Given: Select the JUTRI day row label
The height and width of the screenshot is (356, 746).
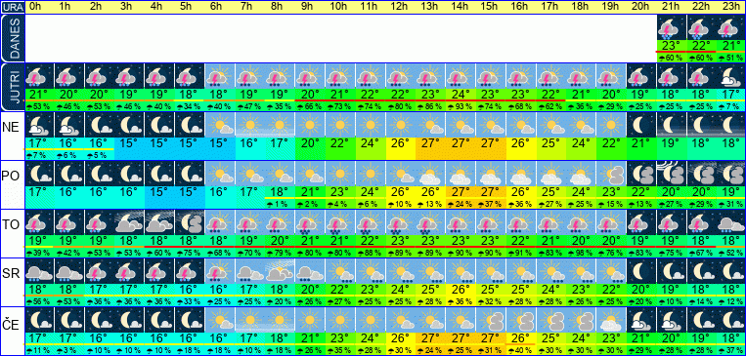Looking at the screenshot, I should [x=12, y=87].
